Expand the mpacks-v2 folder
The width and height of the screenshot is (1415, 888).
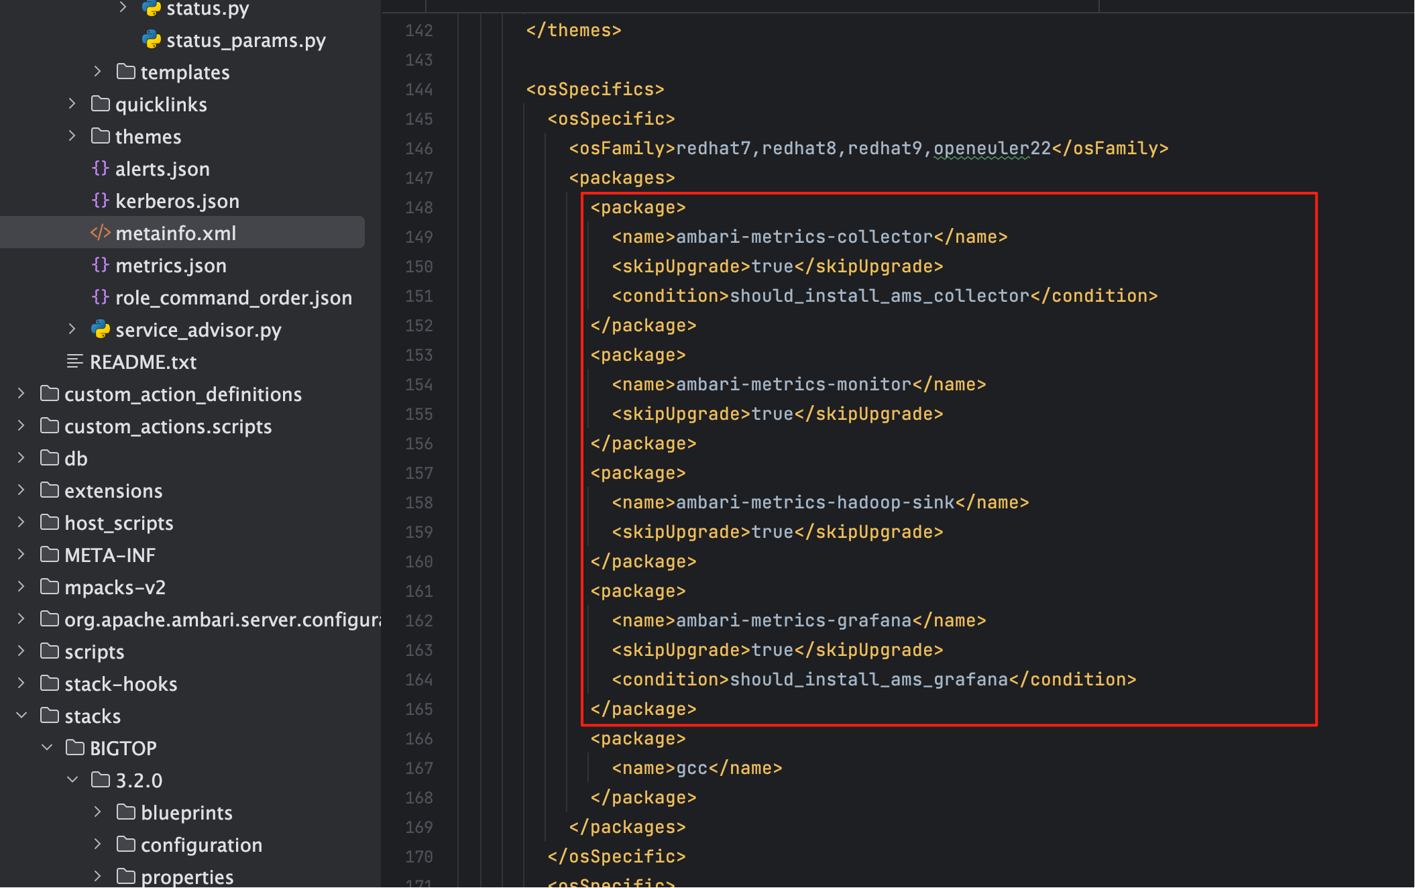click(21, 587)
